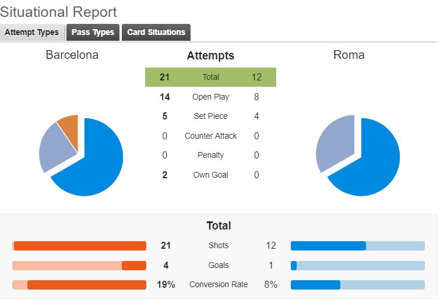Click the Own Goal row label
The height and width of the screenshot is (307, 440).
210,175
